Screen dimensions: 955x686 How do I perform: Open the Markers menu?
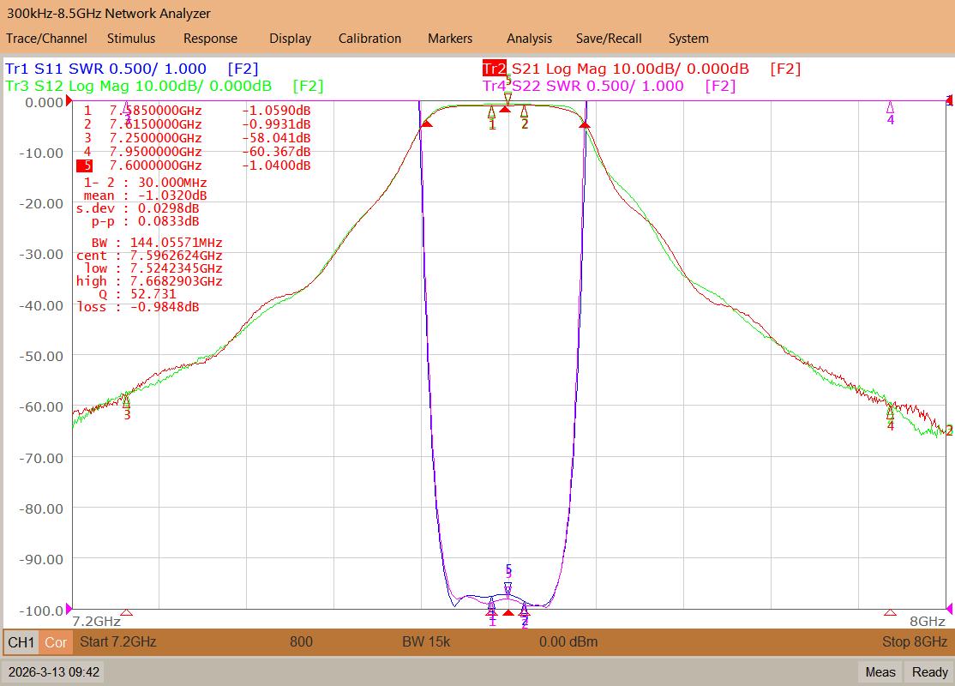coord(450,39)
